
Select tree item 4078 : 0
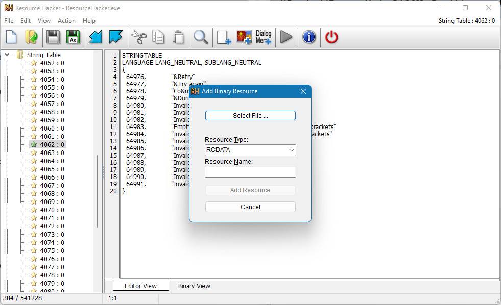click(52, 275)
